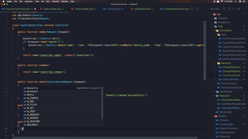Viewport: 248px width, 139px height.
Task: Open macOS Spotlight search
Action: pos(236,2)
